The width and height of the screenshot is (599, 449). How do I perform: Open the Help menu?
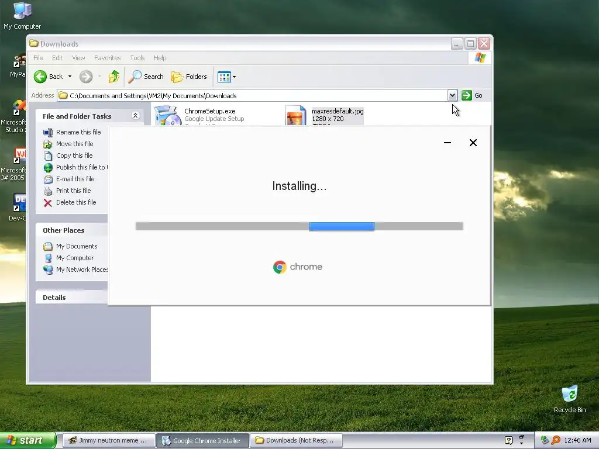tap(160, 58)
